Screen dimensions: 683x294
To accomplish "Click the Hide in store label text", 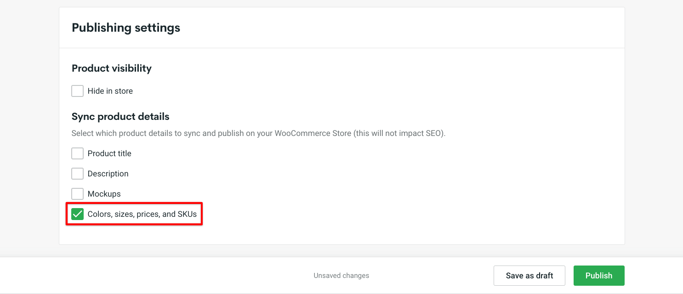I will (x=109, y=91).
